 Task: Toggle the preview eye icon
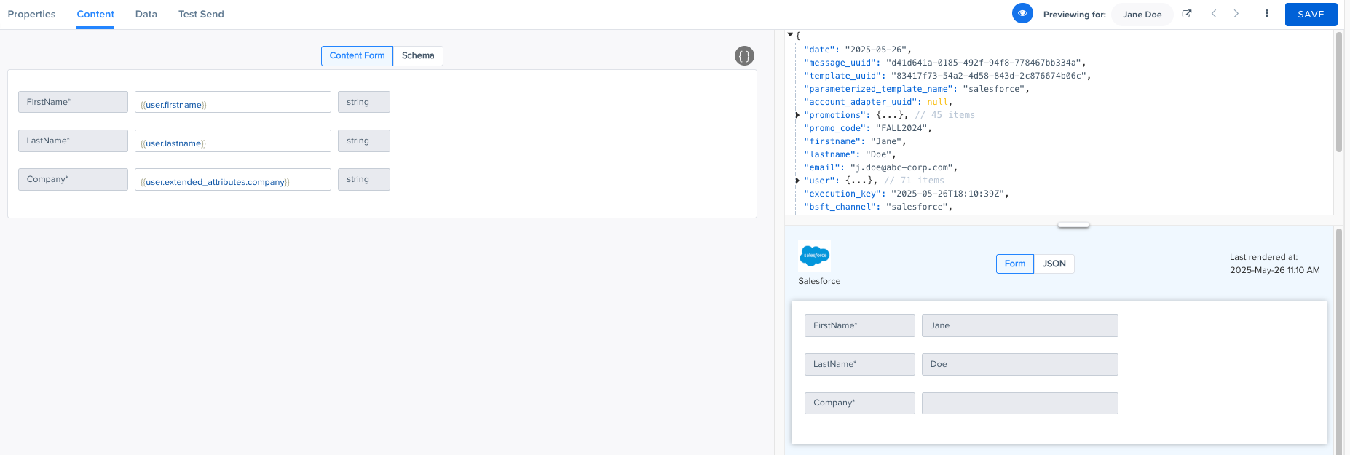tap(1022, 13)
